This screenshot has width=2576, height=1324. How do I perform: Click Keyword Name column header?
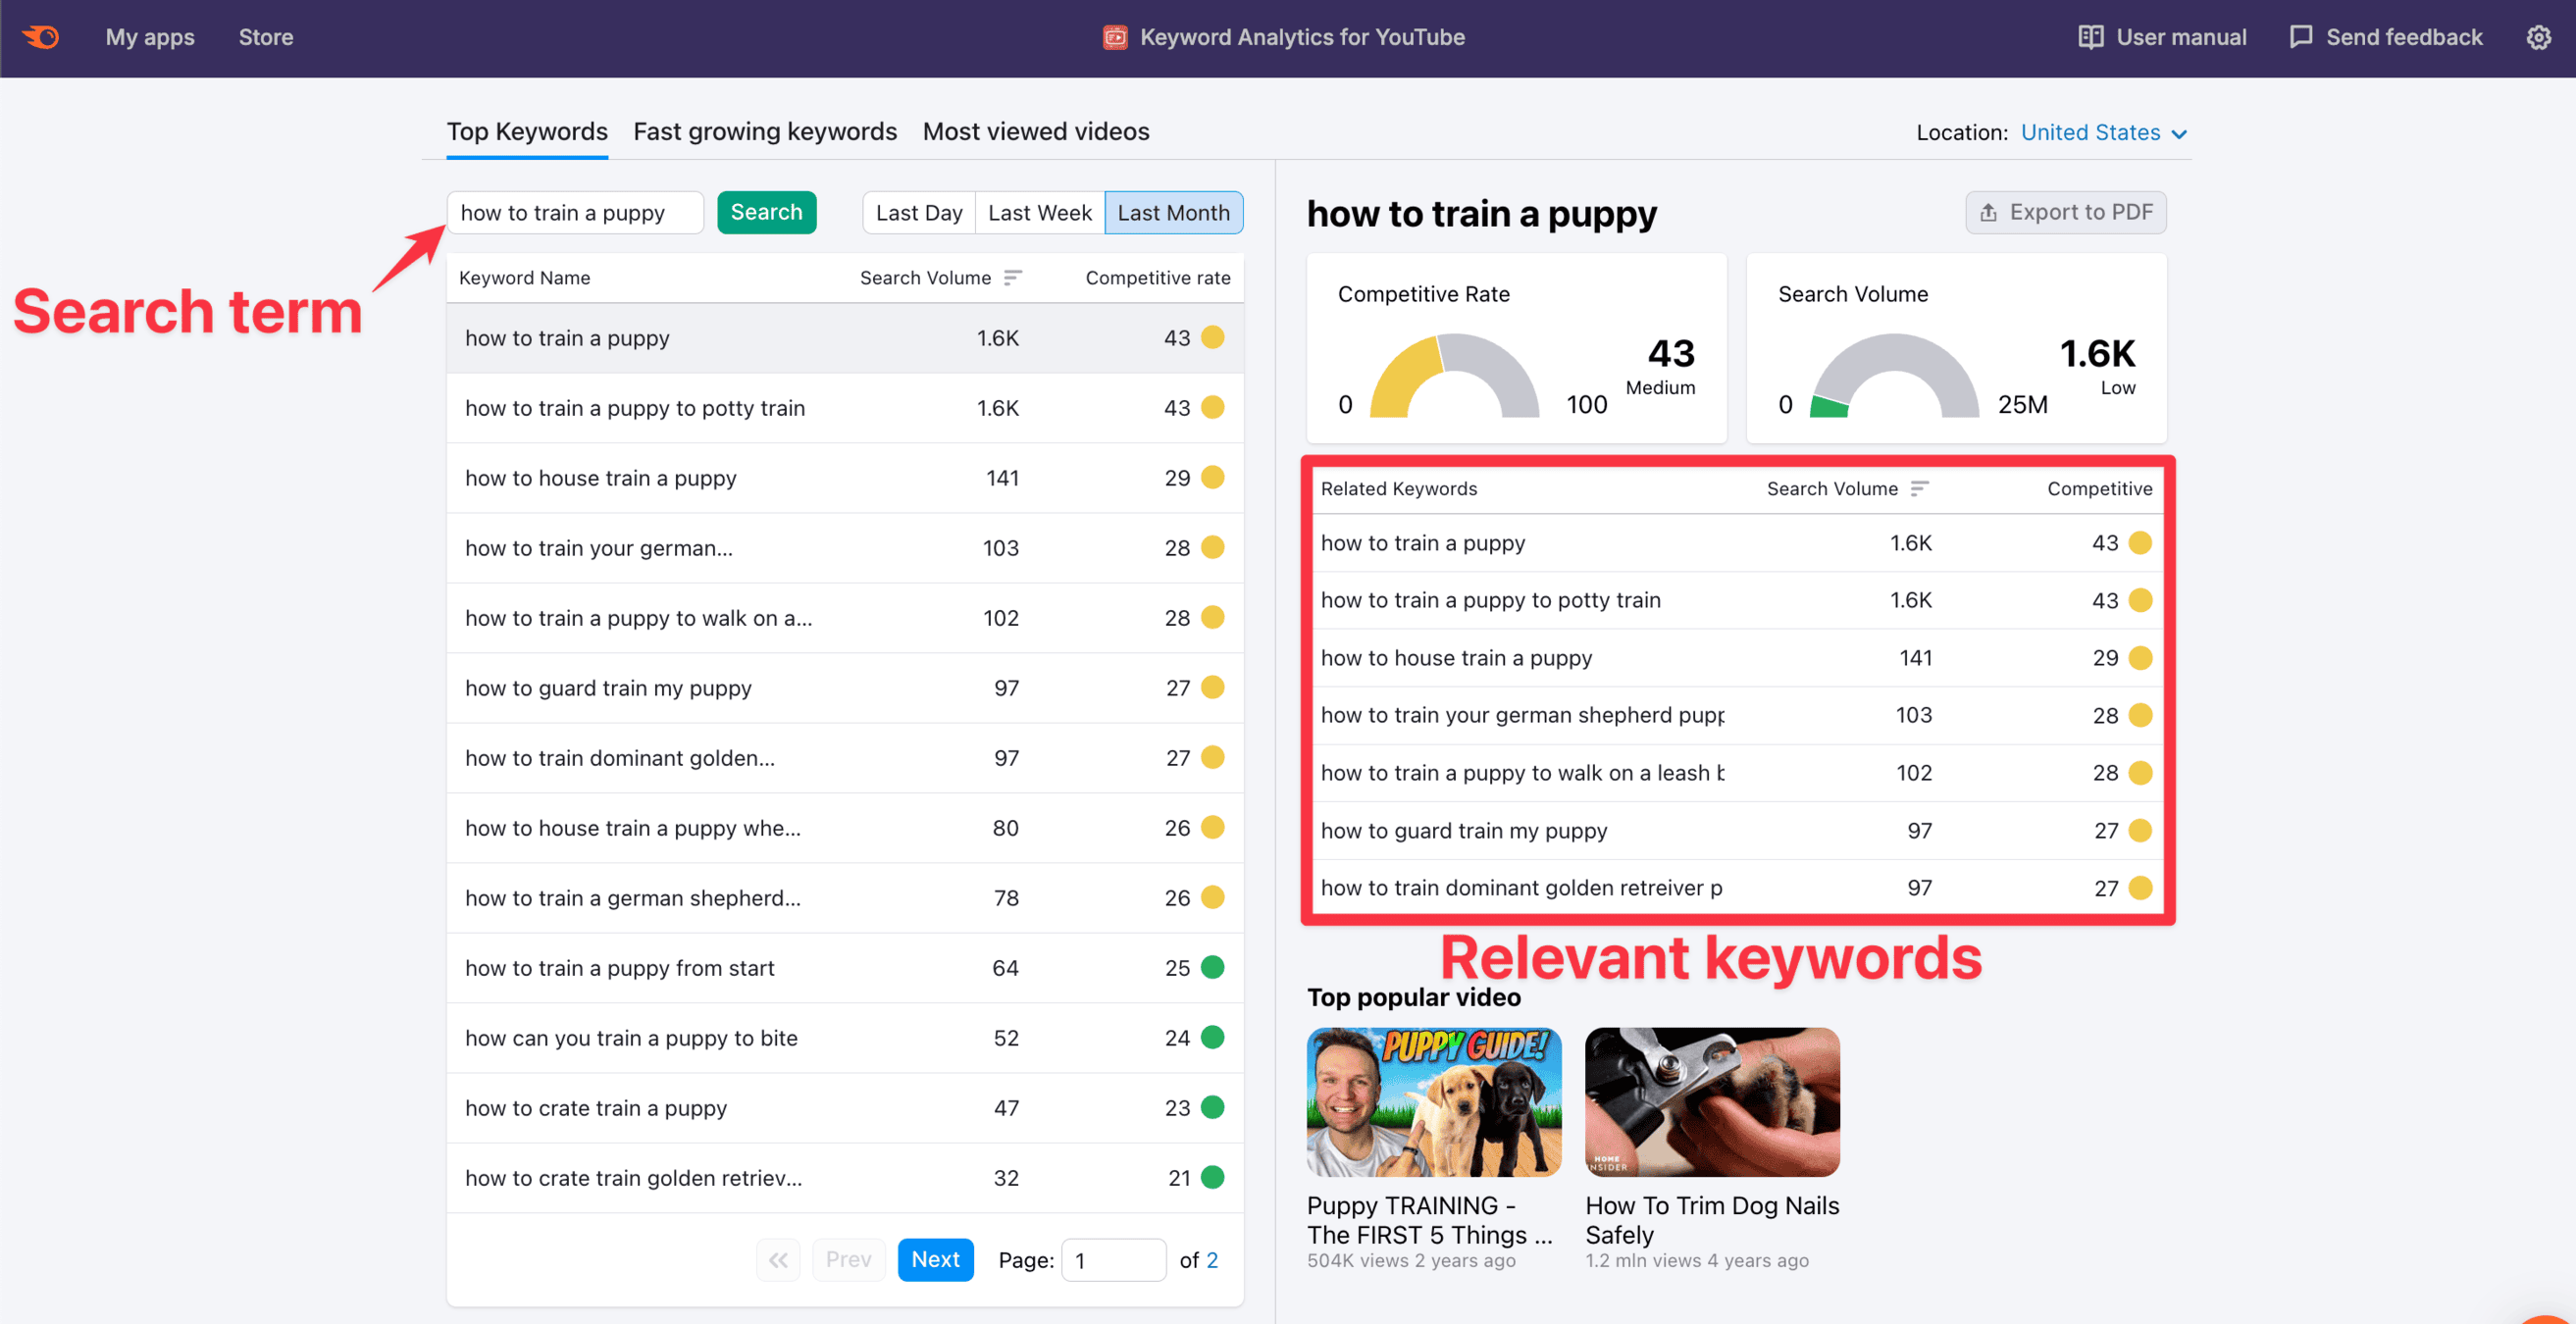(524, 277)
